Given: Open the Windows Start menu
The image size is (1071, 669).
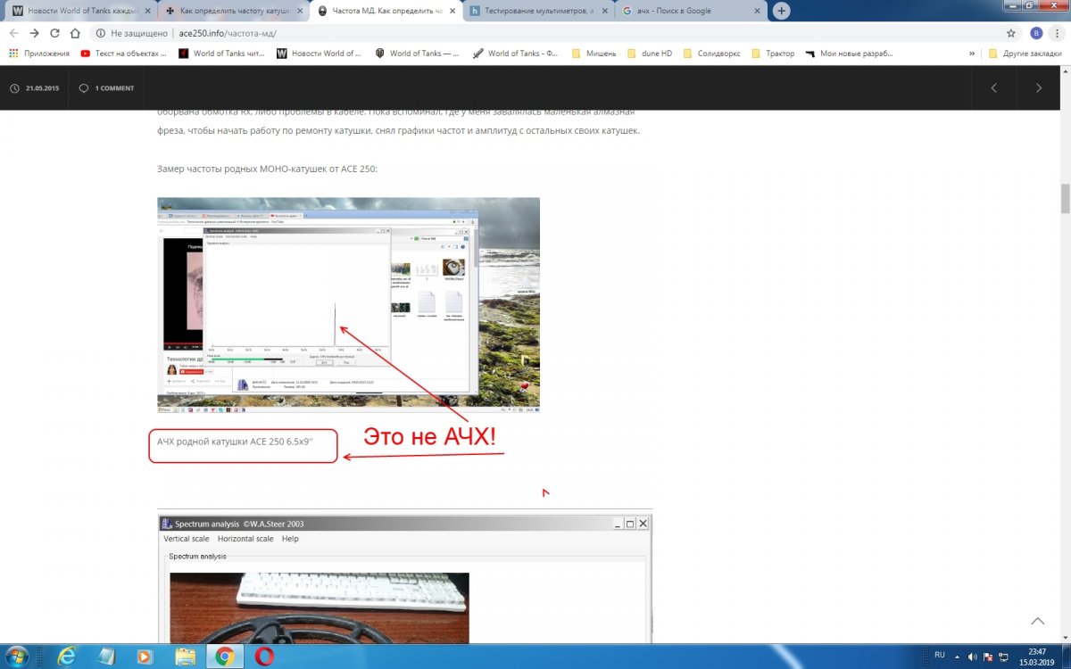Looking at the screenshot, I should coord(17,656).
